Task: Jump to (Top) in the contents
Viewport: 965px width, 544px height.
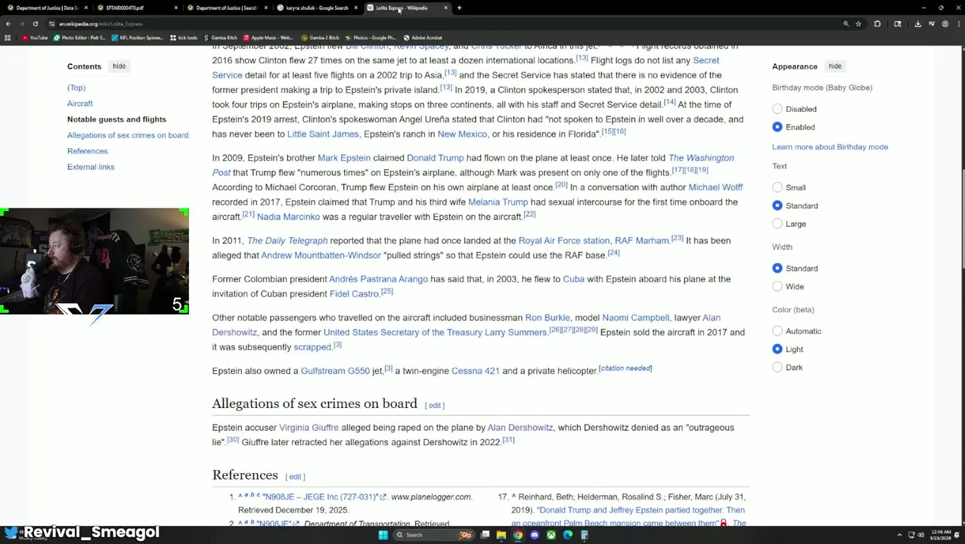Action: click(76, 88)
